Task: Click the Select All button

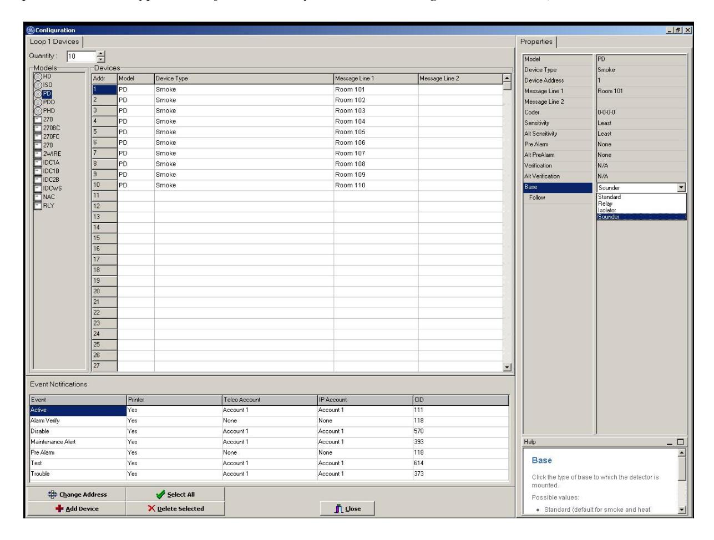Action: [x=175, y=494]
